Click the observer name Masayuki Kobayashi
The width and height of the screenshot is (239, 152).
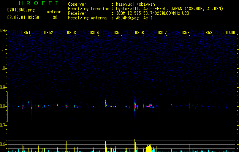(x=136, y=4)
